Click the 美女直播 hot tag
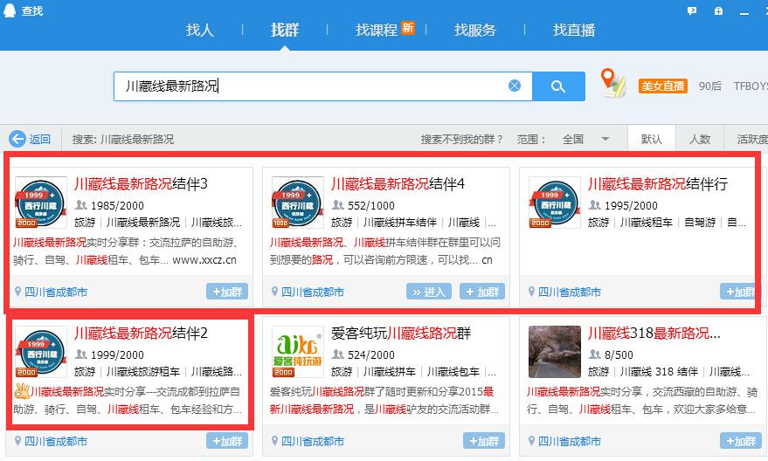This screenshot has width=768, height=461. pyautogui.click(x=663, y=86)
